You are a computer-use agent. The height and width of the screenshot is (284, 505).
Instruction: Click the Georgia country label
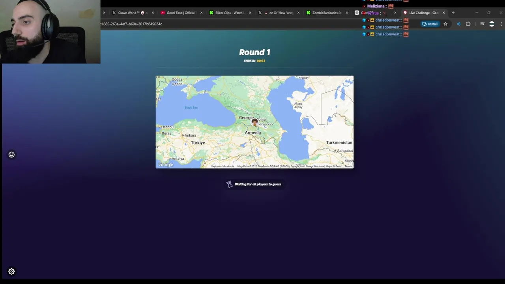point(246,118)
